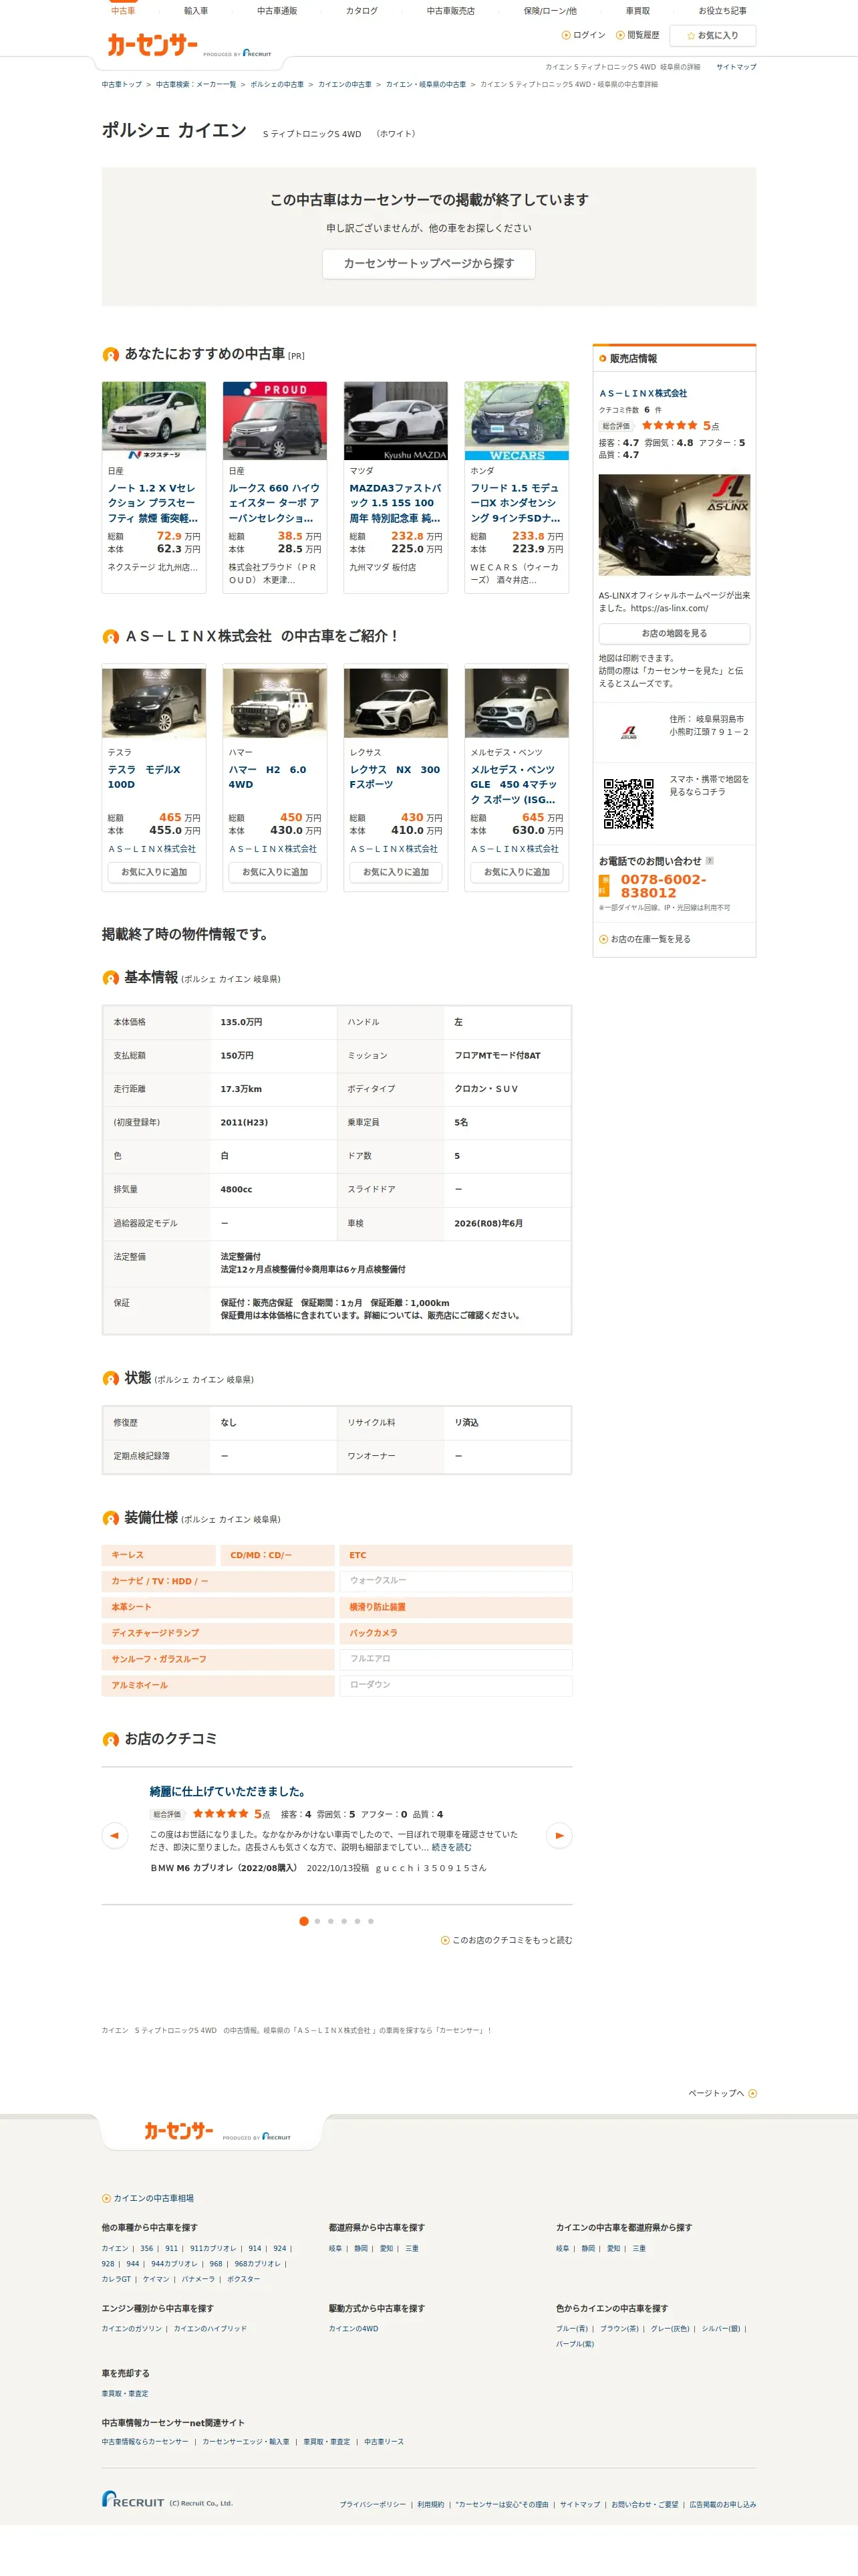The image size is (858, 2576).
Task: Click the AS-LINX dealer logo icon
Action: (628, 733)
